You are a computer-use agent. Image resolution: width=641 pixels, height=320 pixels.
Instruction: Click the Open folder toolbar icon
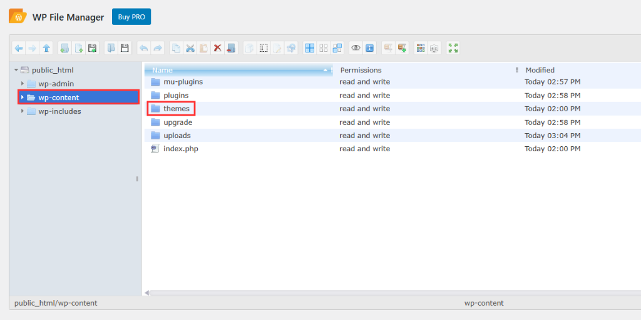[x=111, y=48]
